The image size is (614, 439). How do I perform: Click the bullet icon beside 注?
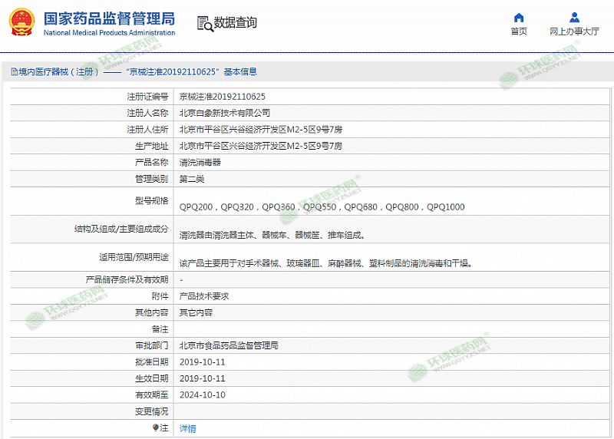click(155, 428)
